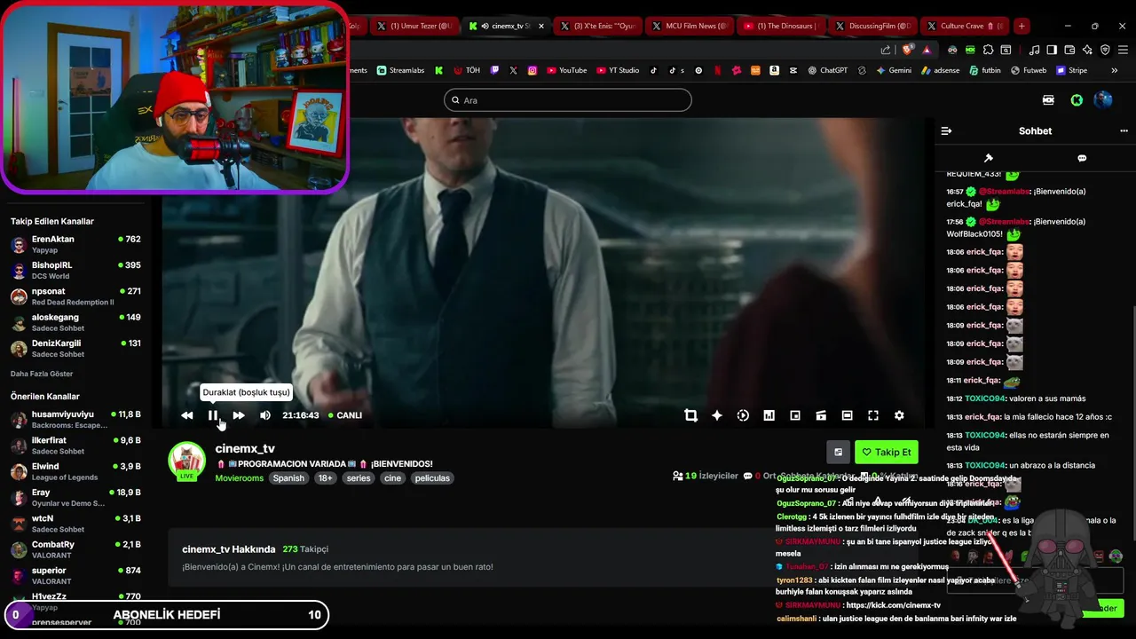
Task: Select the 18+ tag
Action: click(x=326, y=478)
